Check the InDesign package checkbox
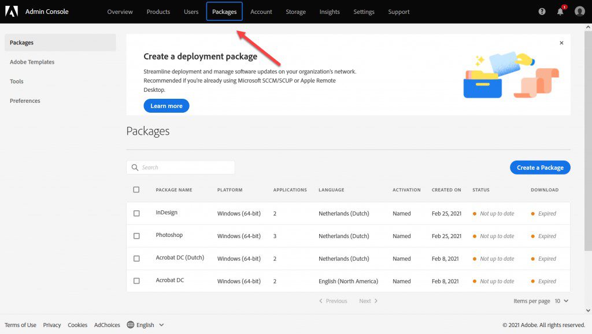Viewport: 592px width, 334px height. click(x=136, y=213)
